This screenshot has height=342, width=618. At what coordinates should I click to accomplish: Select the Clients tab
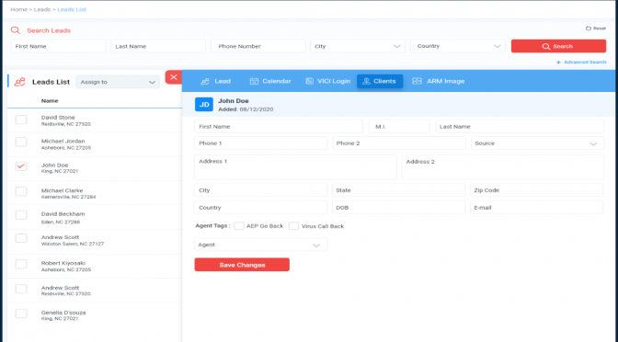[380, 81]
